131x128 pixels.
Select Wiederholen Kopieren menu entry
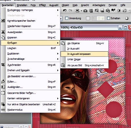pos(30,26)
